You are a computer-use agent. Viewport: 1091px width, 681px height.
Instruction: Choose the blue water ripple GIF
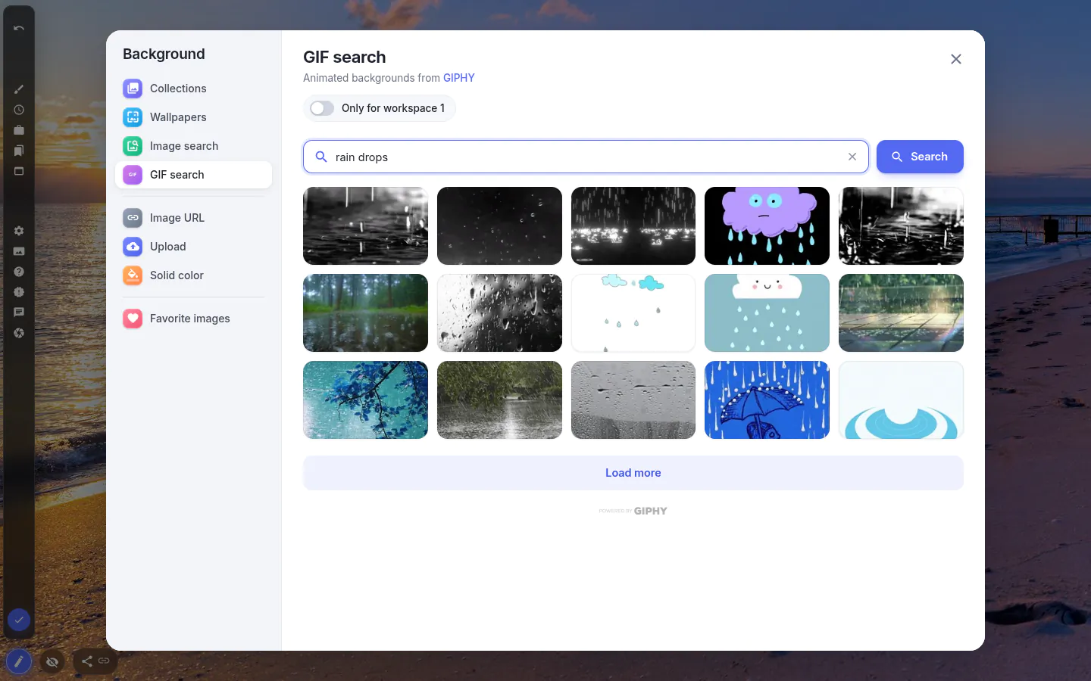pos(901,400)
